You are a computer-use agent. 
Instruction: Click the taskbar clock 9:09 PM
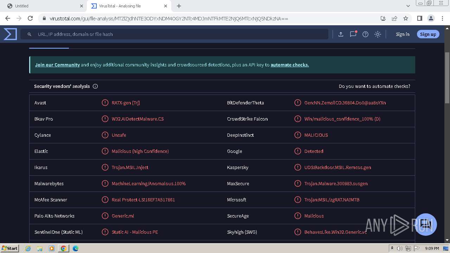pyautogui.click(x=432, y=248)
